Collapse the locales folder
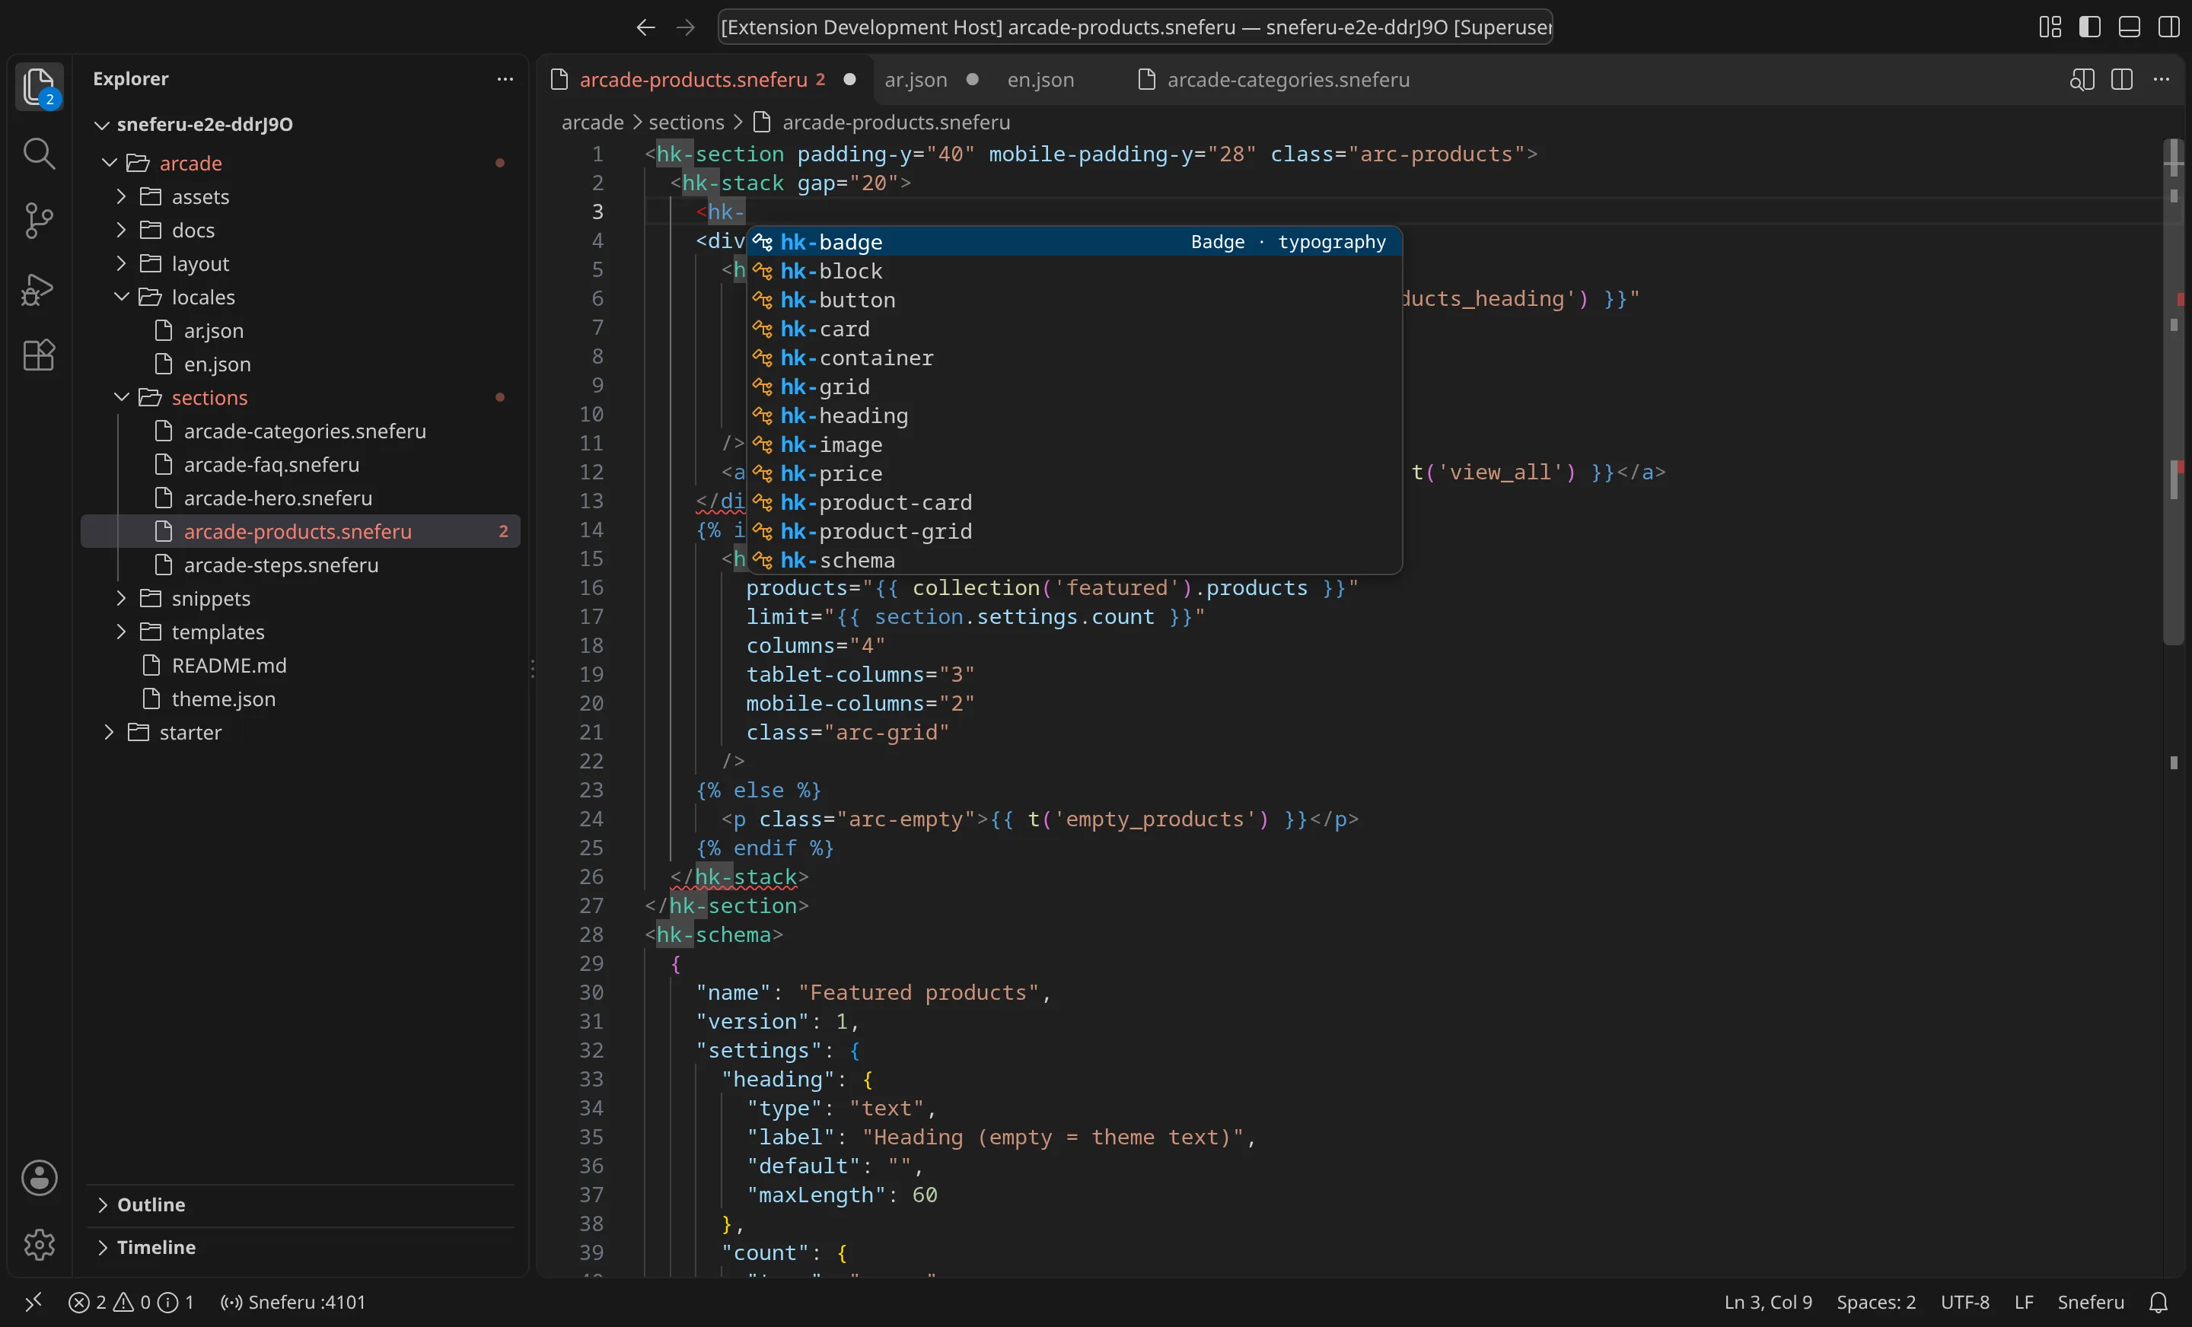 pyautogui.click(x=122, y=297)
